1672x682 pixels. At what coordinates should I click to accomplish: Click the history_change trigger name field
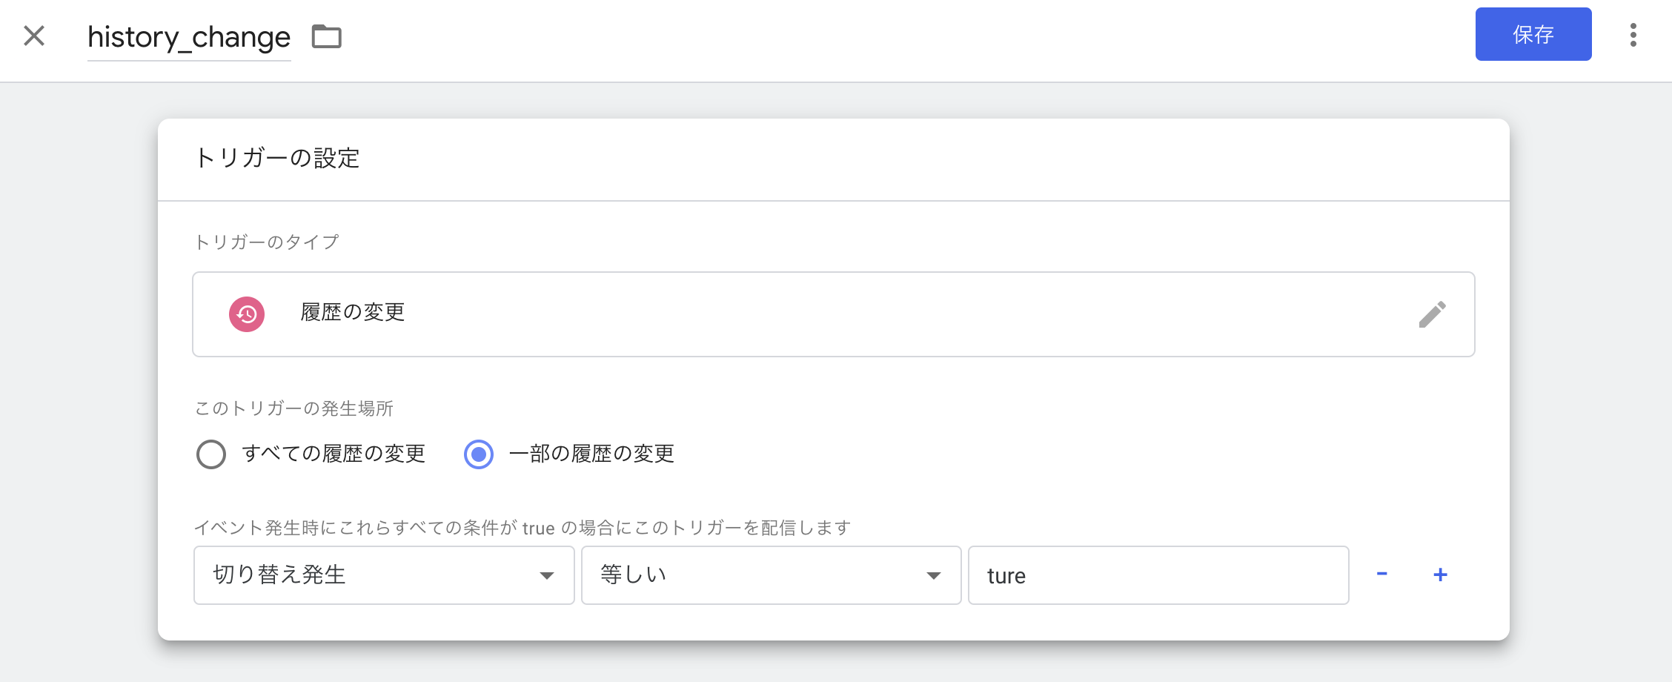point(189,37)
